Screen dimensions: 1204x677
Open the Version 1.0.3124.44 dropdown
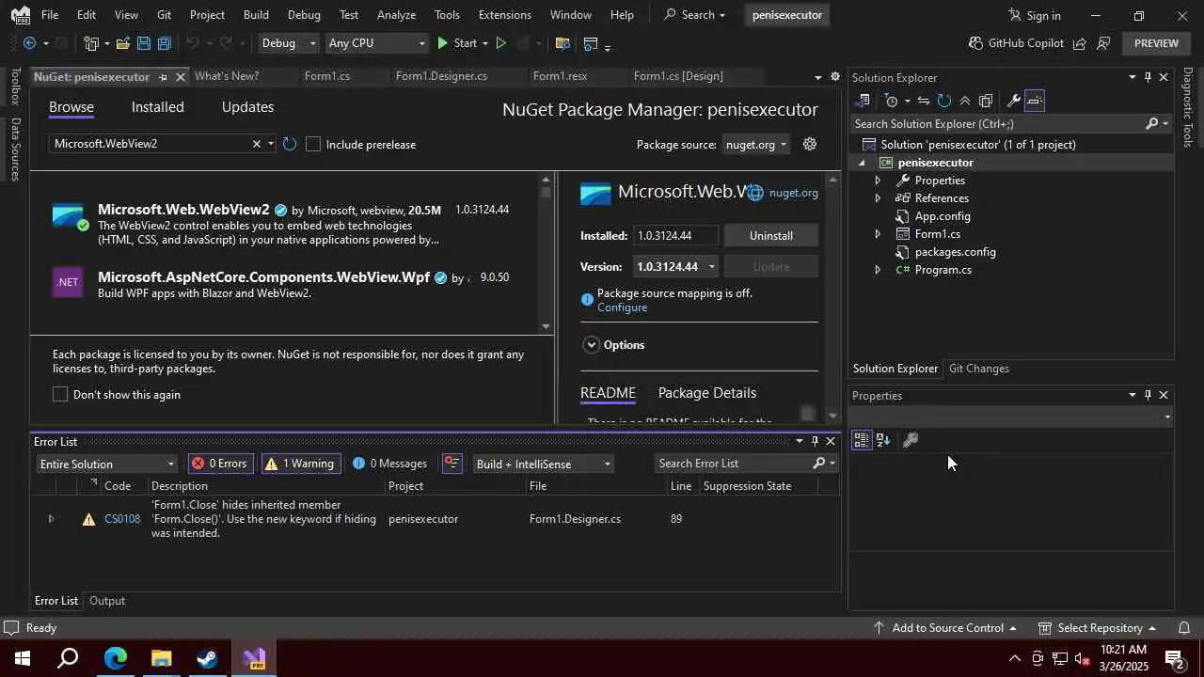coord(676,267)
